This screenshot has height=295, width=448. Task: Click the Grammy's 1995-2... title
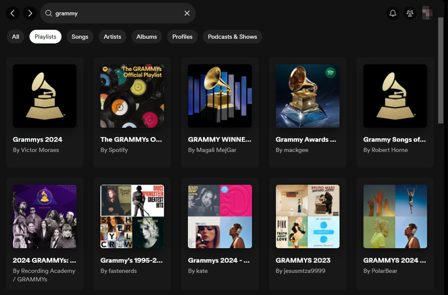click(132, 260)
